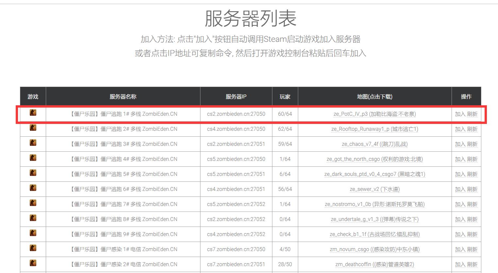Screen dimensions: 498x273
Task: Download map ze_nostromo_v1_0b
Action: coord(375,204)
